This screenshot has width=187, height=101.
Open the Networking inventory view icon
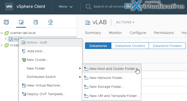[x=50, y=22]
